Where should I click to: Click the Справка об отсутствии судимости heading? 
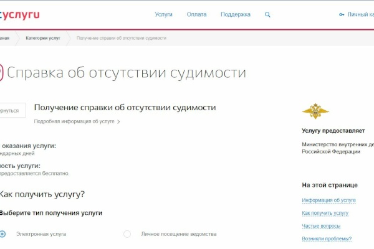point(127,73)
